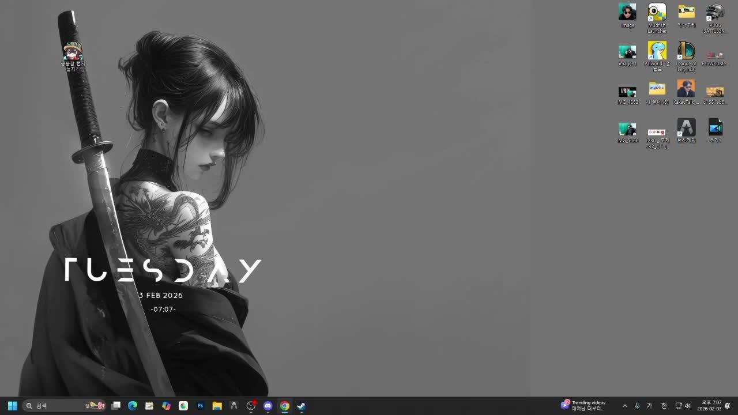
Task: Select the desktop file named image
Action: click(x=627, y=16)
